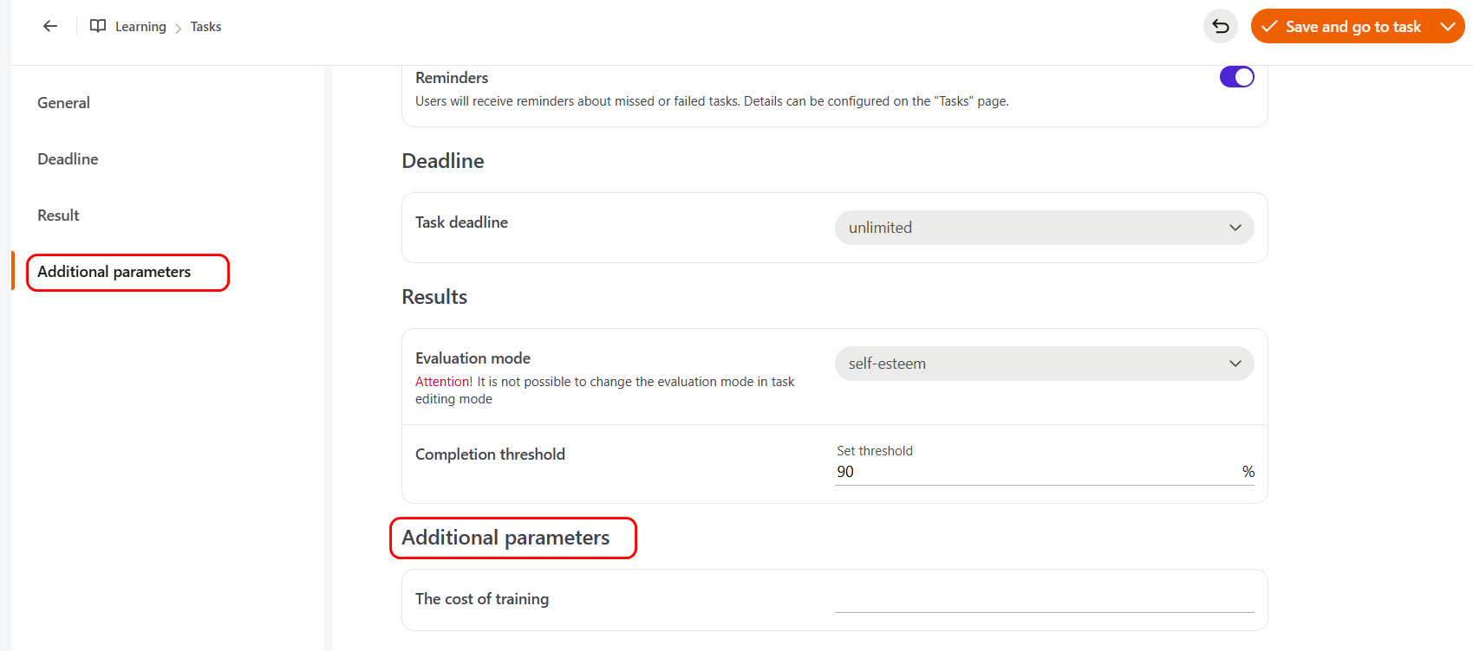This screenshot has width=1473, height=651.
Task: Click the Task deadline dropdown chevron
Action: 1235,228
